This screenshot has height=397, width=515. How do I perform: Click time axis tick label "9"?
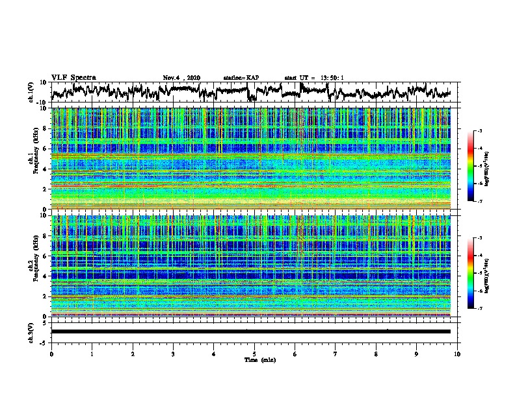(x=416, y=354)
